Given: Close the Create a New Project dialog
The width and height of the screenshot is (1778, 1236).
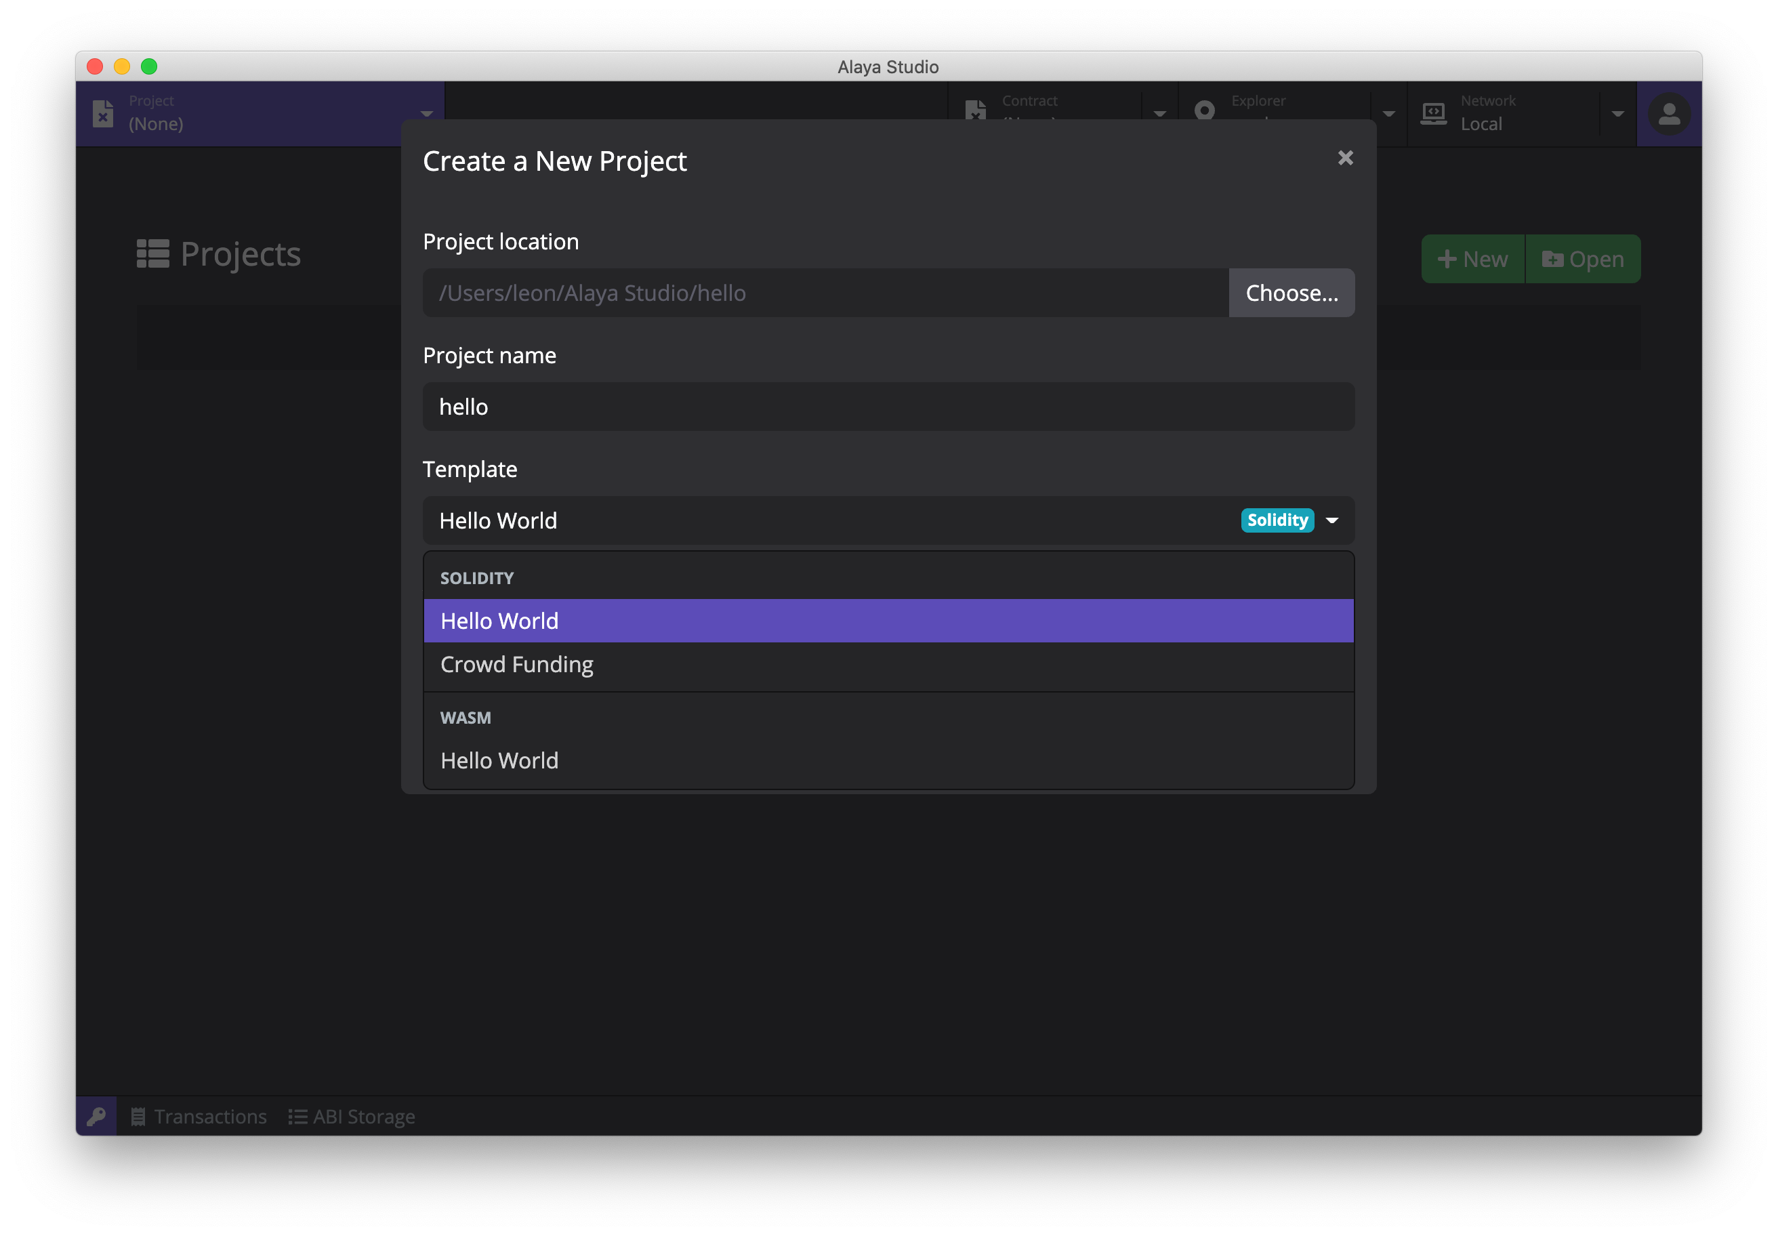Looking at the screenshot, I should click(1345, 158).
